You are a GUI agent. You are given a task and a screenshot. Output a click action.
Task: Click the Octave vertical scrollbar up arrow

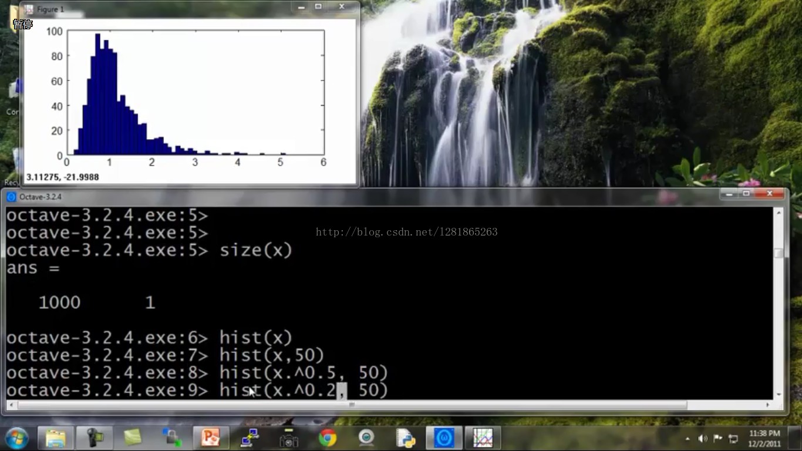779,213
